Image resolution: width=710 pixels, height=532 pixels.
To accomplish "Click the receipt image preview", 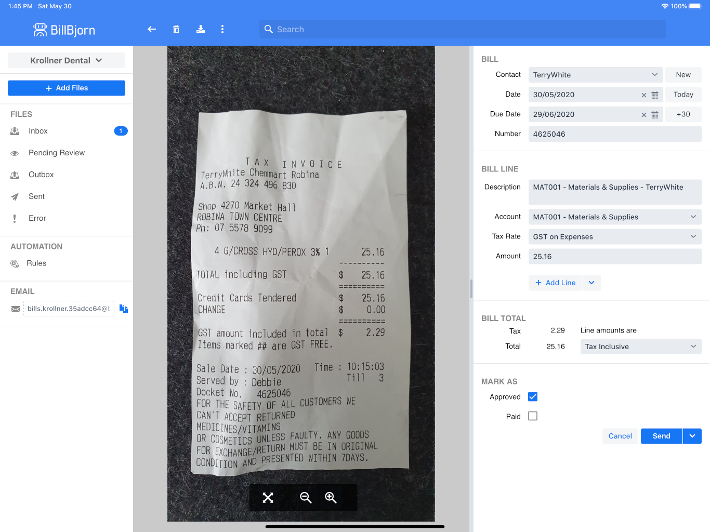I will (x=301, y=284).
